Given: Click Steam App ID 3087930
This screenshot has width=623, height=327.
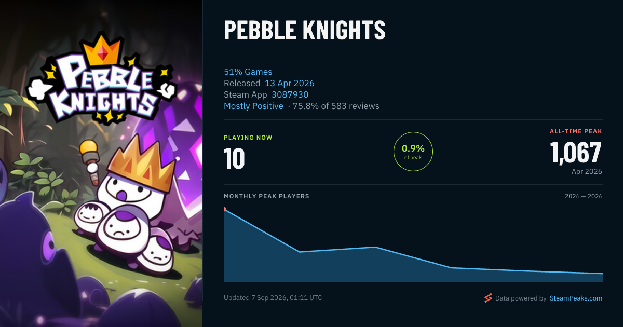Looking at the screenshot, I should (290, 94).
